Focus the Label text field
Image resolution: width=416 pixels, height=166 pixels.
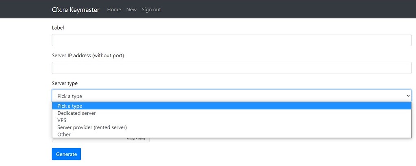point(232,40)
